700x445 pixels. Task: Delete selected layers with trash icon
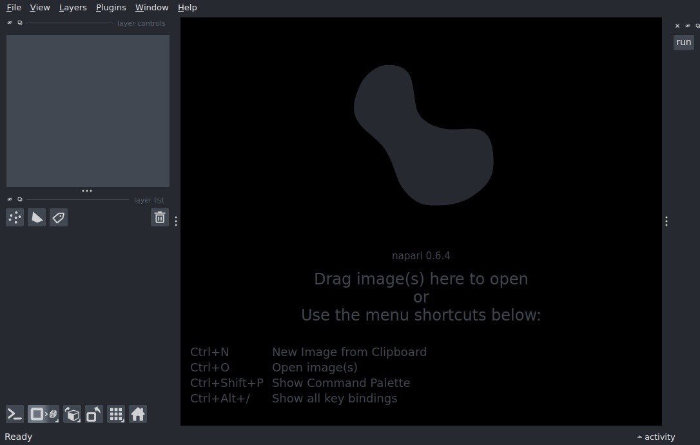[160, 218]
